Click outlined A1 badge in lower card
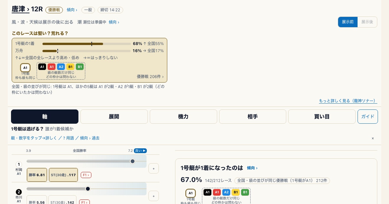The width and height of the screenshot is (389, 204). point(191,193)
